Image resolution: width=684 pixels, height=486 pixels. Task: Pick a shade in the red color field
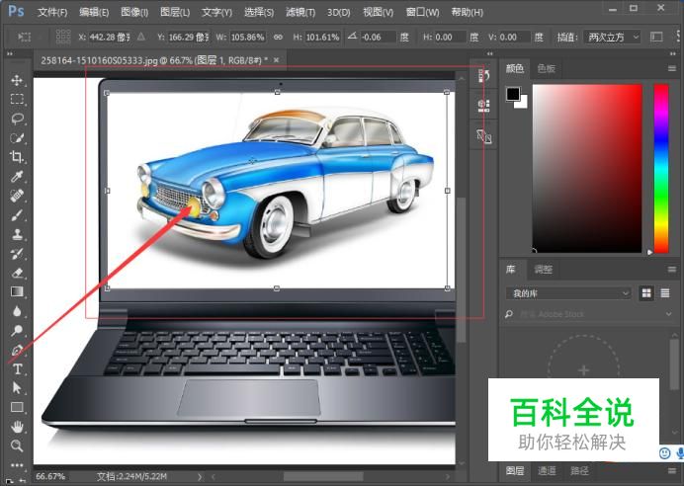coord(587,168)
